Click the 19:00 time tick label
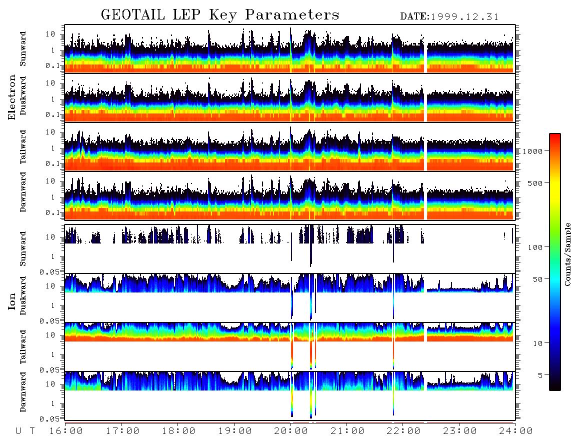The width and height of the screenshot is (571, 440). [235, 431]
